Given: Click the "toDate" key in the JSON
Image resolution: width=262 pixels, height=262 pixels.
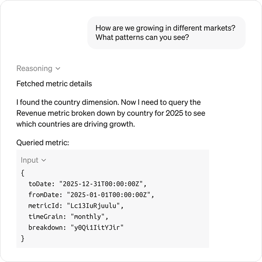Looking at the screenshot, I should pyautogui.click(x=41, y=184).
